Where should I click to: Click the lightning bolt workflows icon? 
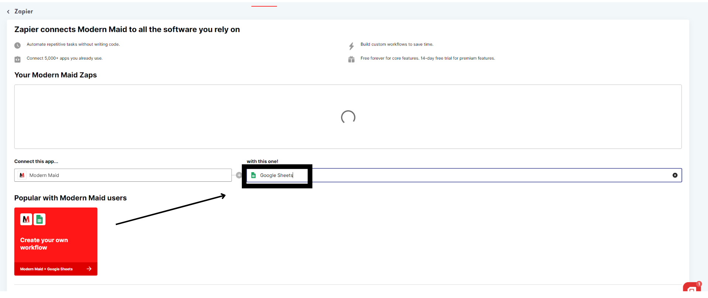pos(351,46)
